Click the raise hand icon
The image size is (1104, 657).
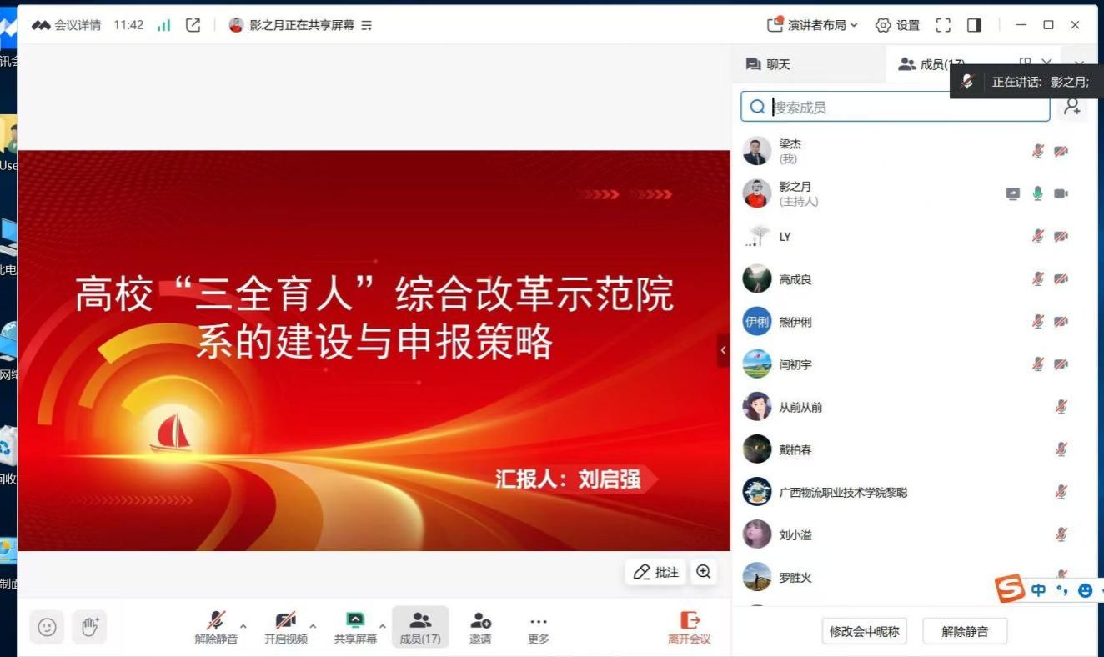coord(90,628)
